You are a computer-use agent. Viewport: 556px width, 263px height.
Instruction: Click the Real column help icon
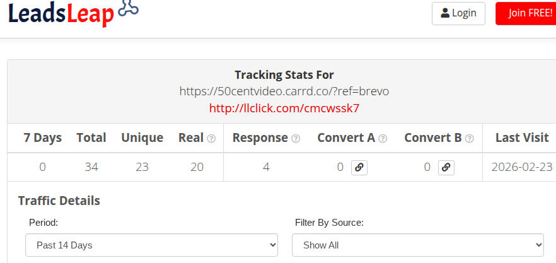[211, 138]
